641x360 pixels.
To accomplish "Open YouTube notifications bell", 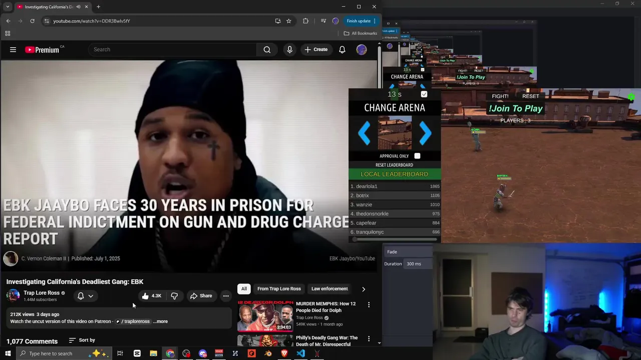I will point(342,49).
